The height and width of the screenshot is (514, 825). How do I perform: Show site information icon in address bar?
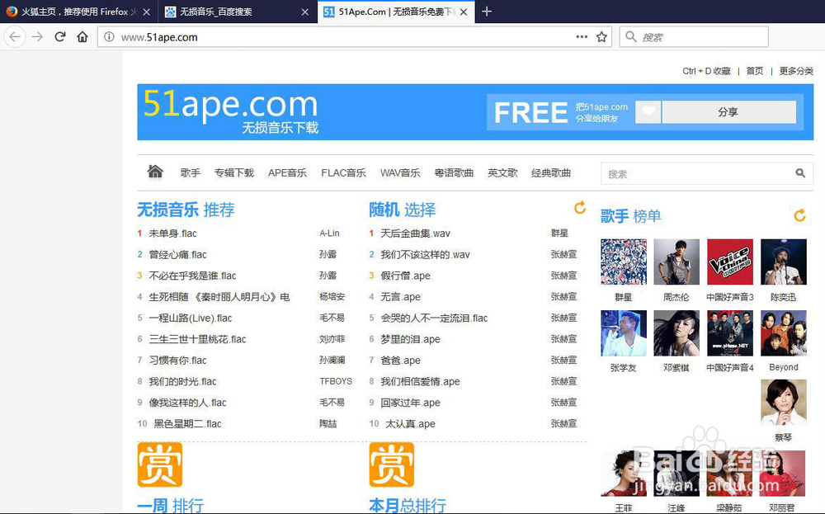(109, 37)
